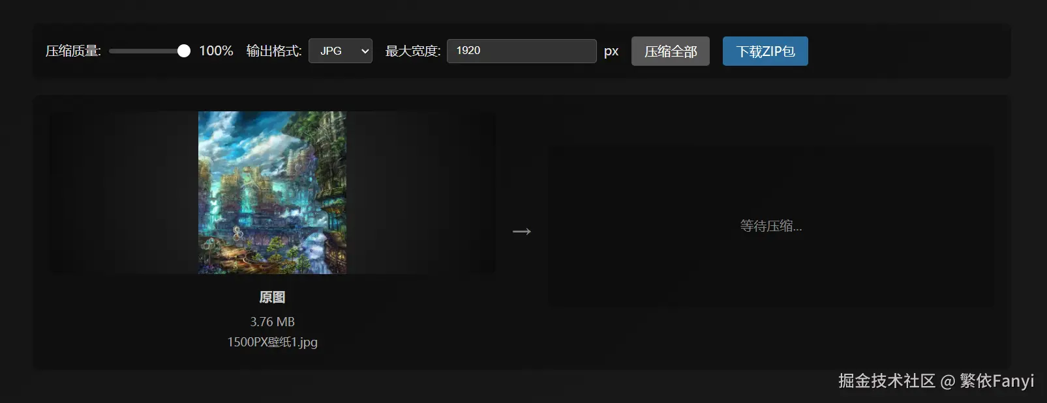Open the 输出格式 JPG format dropdown
This screenshot has height=403, width=1047.
point(341,51)
